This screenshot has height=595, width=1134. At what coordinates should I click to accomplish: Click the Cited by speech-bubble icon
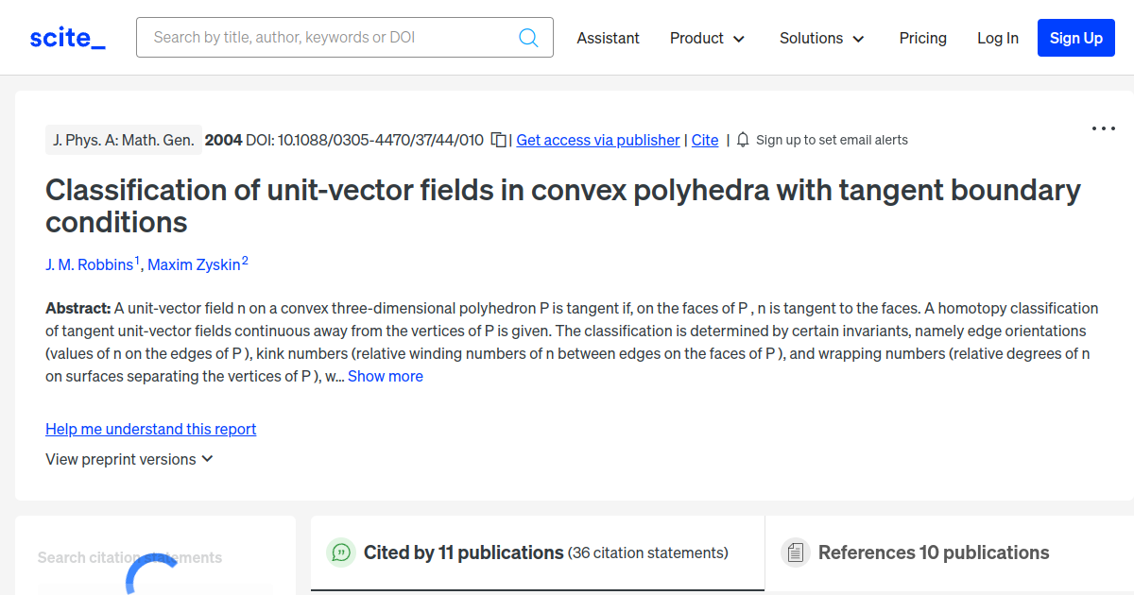(341, 552)
